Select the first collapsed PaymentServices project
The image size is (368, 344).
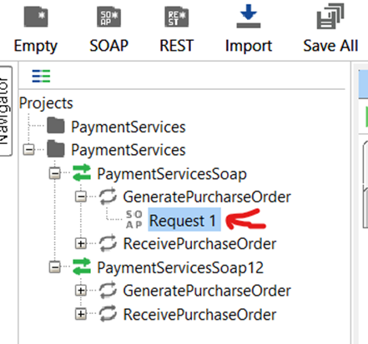(128, 127)
